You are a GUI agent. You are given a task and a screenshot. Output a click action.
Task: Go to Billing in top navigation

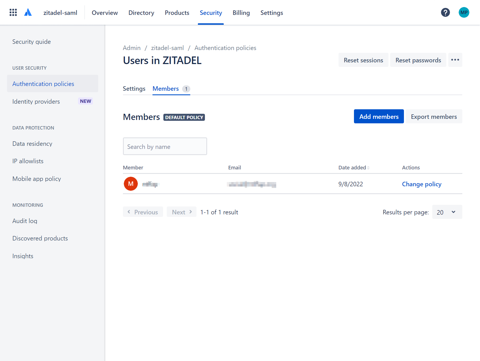point(241,13)
